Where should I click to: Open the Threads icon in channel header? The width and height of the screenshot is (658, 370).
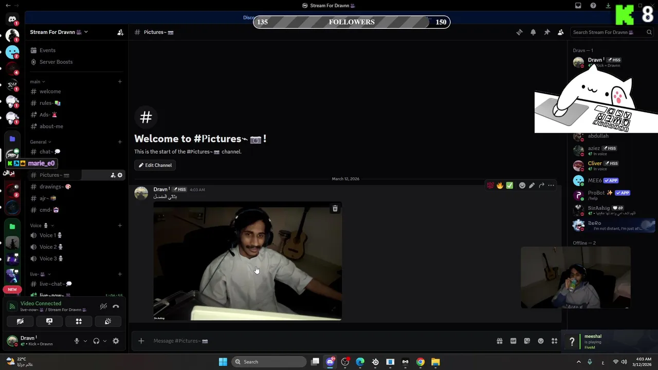pos(519,32)
